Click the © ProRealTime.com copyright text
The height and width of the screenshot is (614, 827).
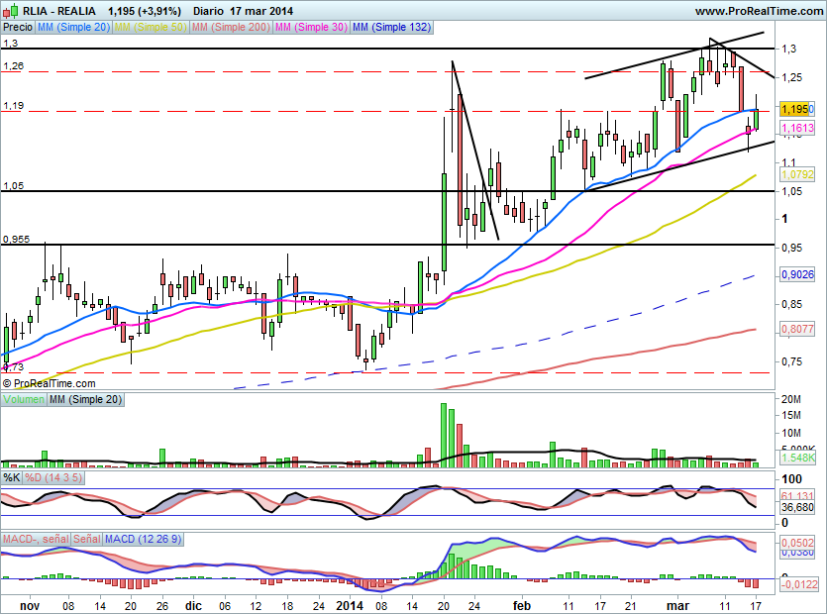[x=50, y=383]
